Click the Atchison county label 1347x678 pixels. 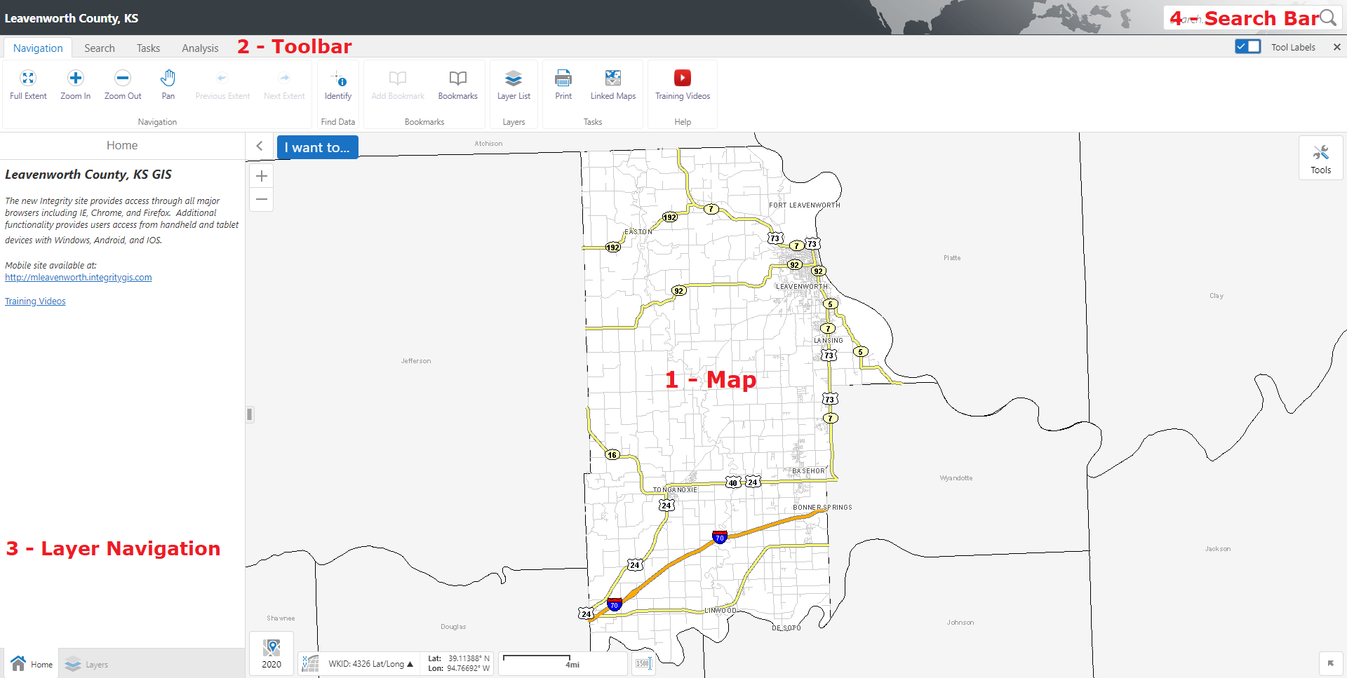(488, 144)
